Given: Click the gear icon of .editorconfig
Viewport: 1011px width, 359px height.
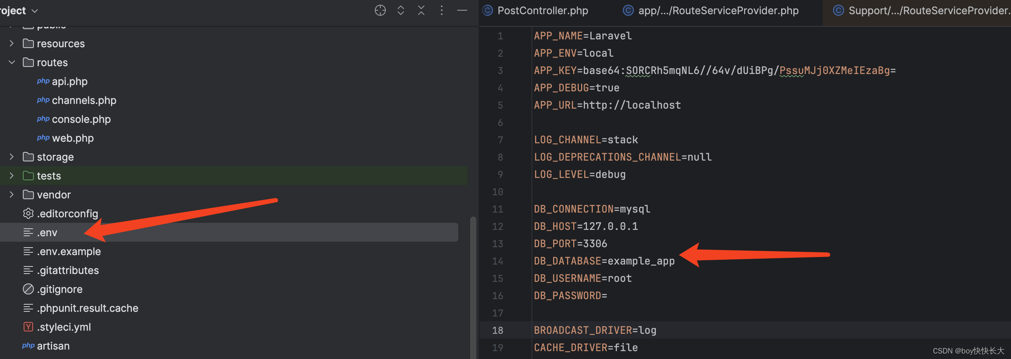Looking at the screenshot, I should point(28,213).
